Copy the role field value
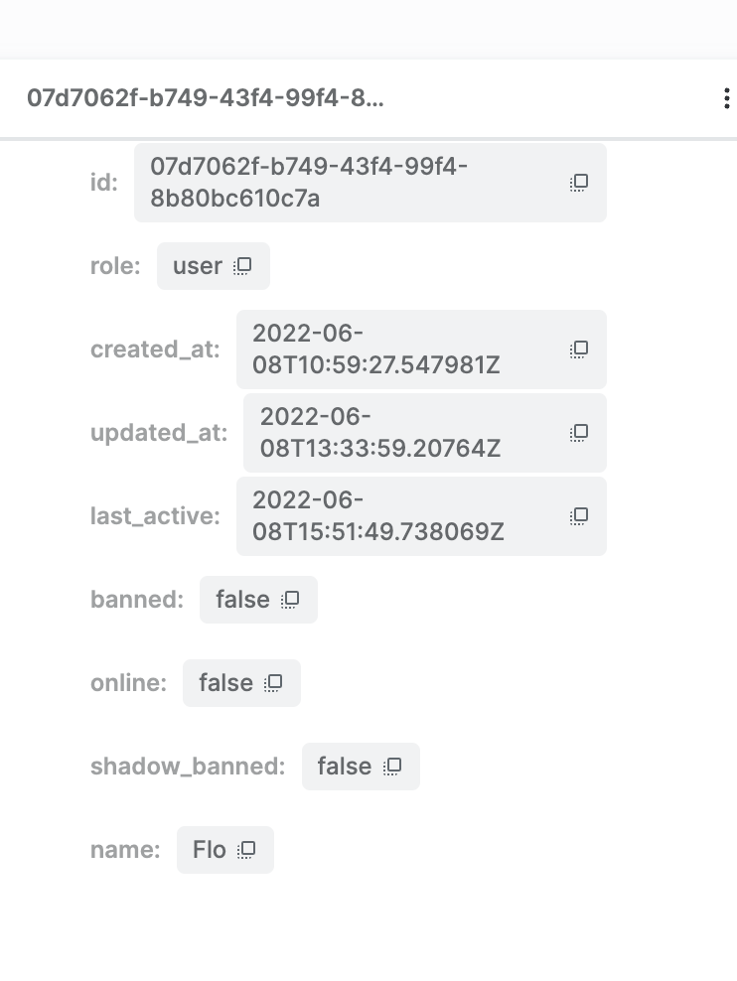Screen dimensions: 737x981 (242, 265)
